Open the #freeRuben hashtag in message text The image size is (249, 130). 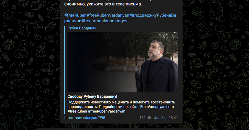[x=76, y=15]
